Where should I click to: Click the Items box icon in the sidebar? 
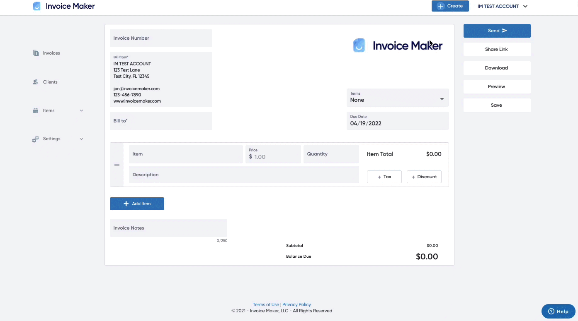tap(36, 110)
